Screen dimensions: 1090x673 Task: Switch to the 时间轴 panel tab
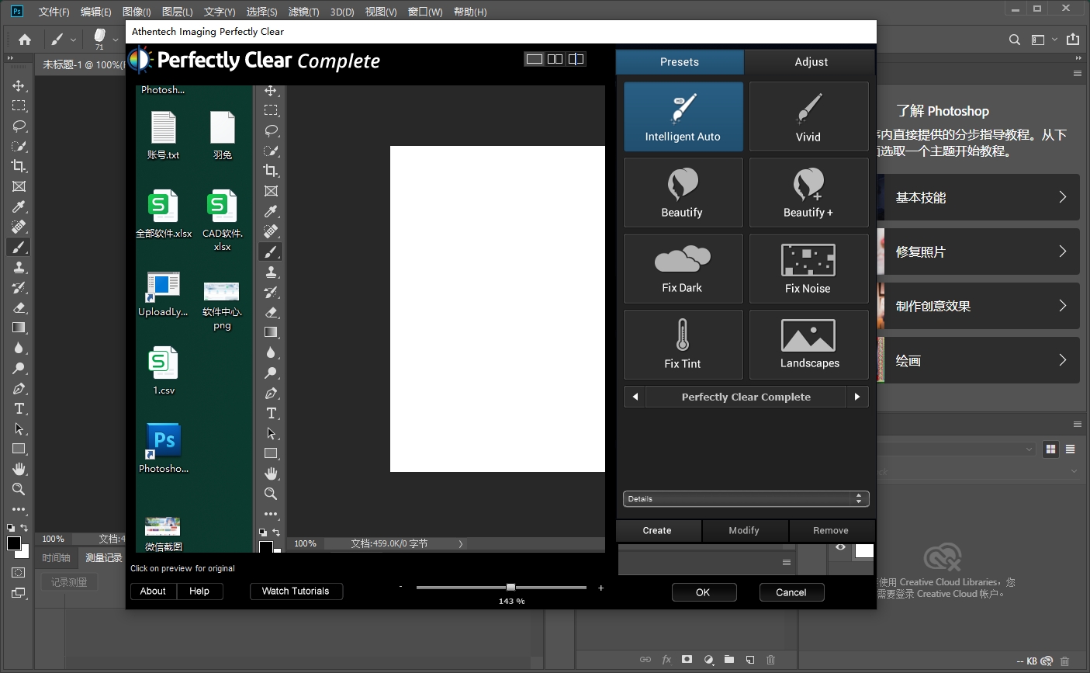tap(56, 558)
